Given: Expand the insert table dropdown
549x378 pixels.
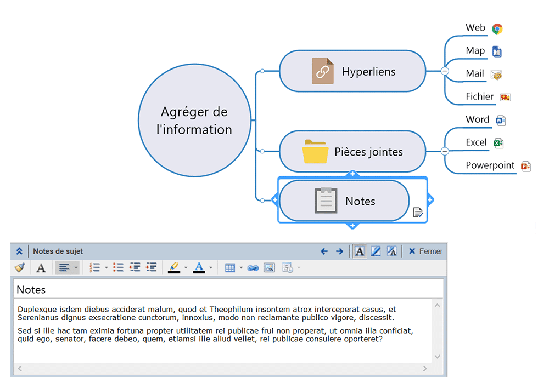Looking at the screenshot, I should pos(241,268).
